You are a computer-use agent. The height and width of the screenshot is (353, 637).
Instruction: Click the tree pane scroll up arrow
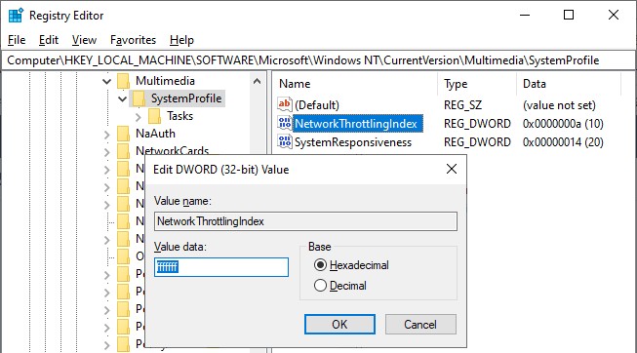[x=257, y=81]
